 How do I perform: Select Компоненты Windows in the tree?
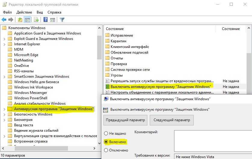27,28
